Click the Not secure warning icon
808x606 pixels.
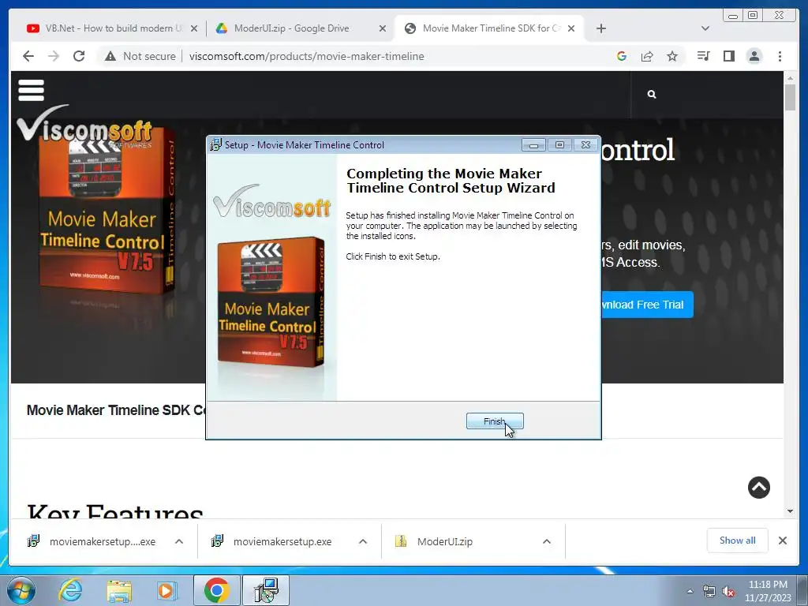pyautogui.click(x=110, y=56)
